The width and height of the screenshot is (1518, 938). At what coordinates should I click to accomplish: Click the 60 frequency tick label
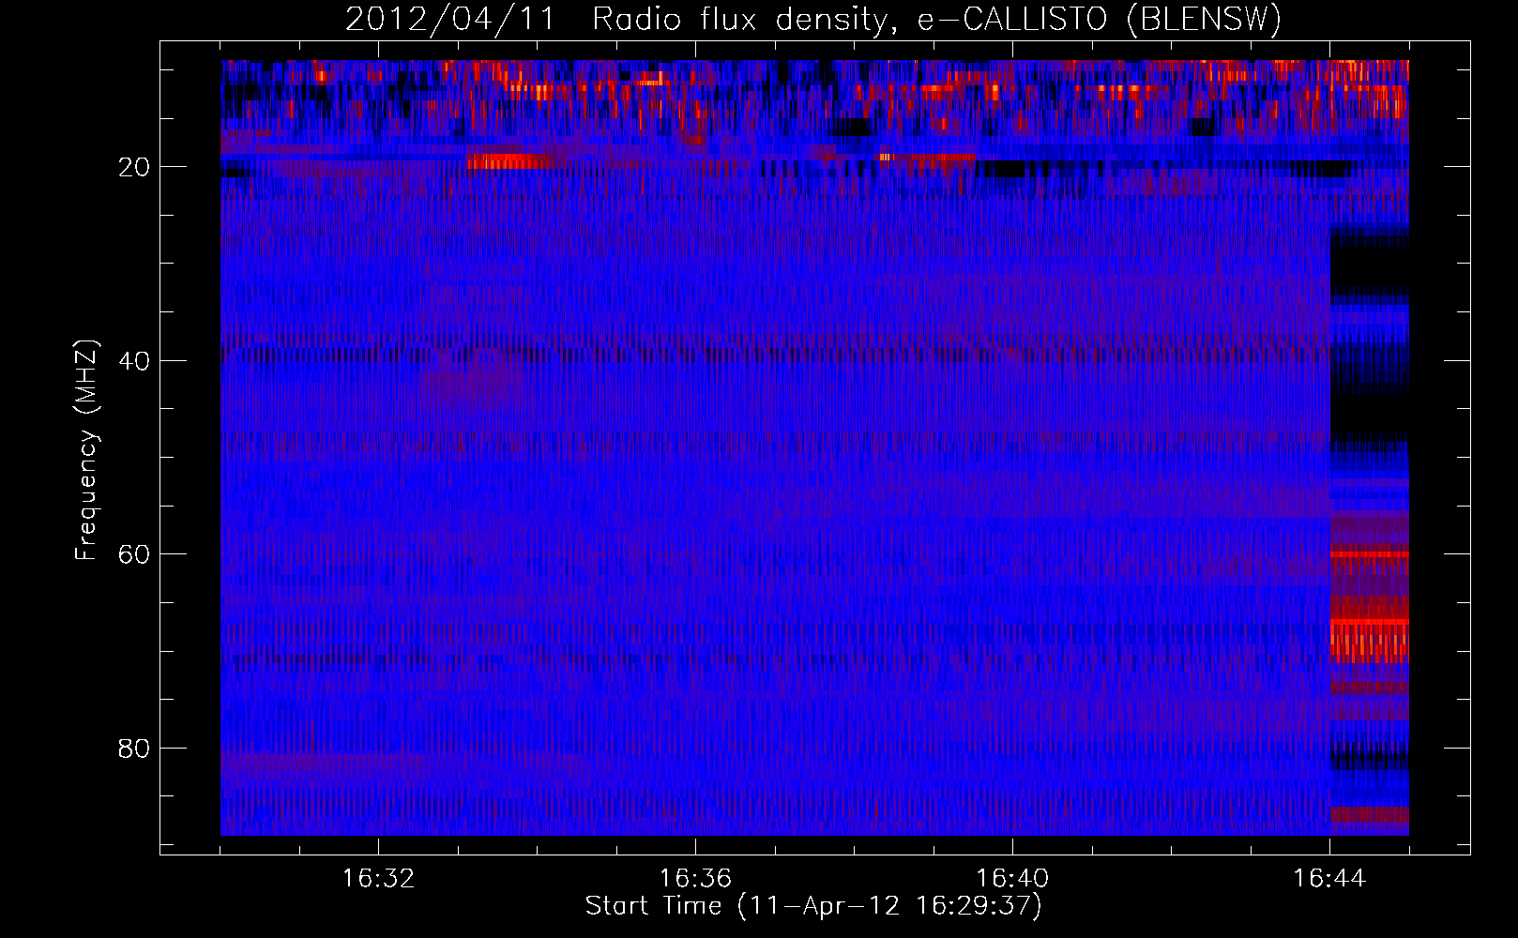[134, 554]
